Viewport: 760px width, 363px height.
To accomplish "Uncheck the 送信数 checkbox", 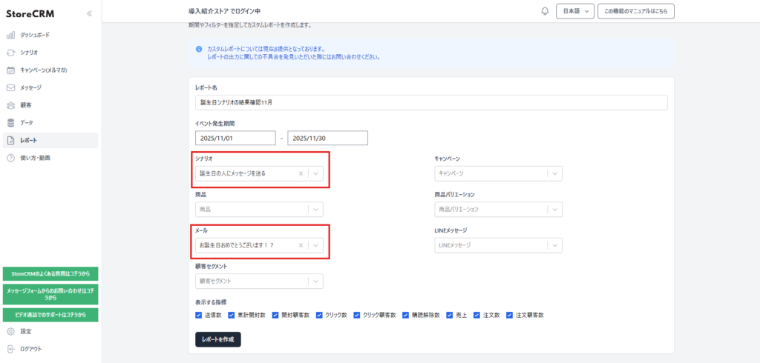I will pos(198,315).
